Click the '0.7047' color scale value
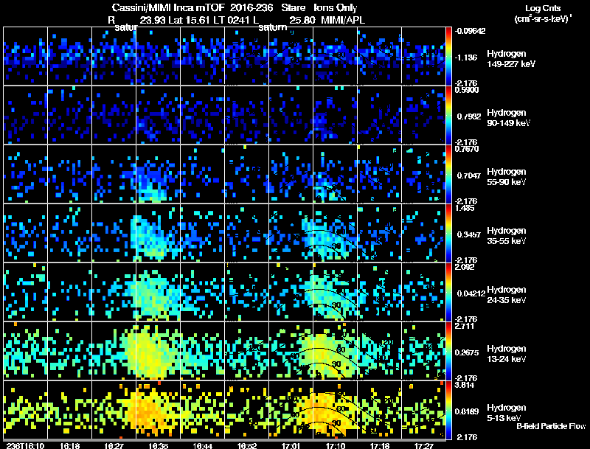 pyautogui.click(x=469, y=175)
